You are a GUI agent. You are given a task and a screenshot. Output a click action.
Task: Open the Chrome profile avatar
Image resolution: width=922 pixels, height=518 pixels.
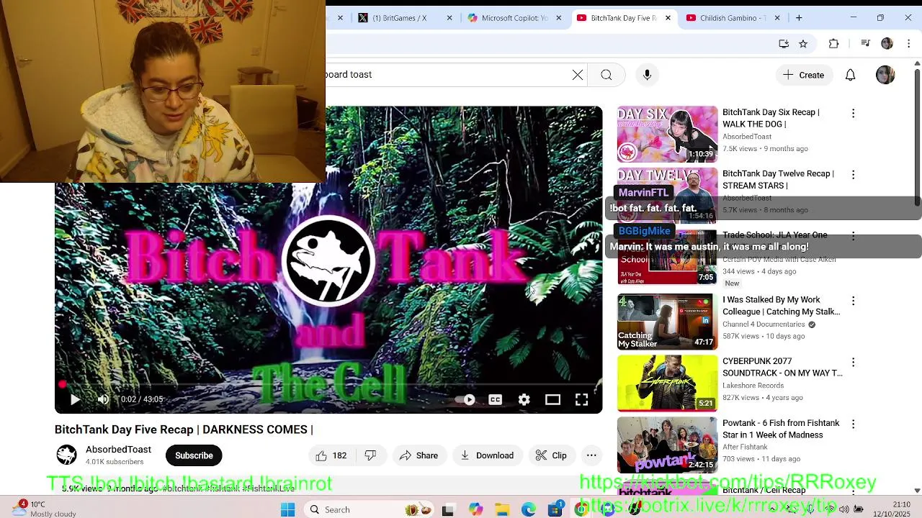click(x=887, y=44)
